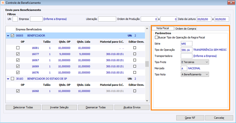
Task: Click OP number 16076
Action: click(35, 73)
